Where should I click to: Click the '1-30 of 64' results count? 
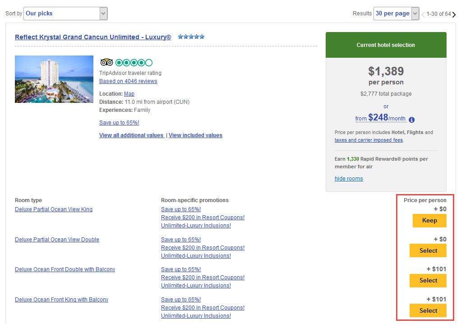click(438, 14)
